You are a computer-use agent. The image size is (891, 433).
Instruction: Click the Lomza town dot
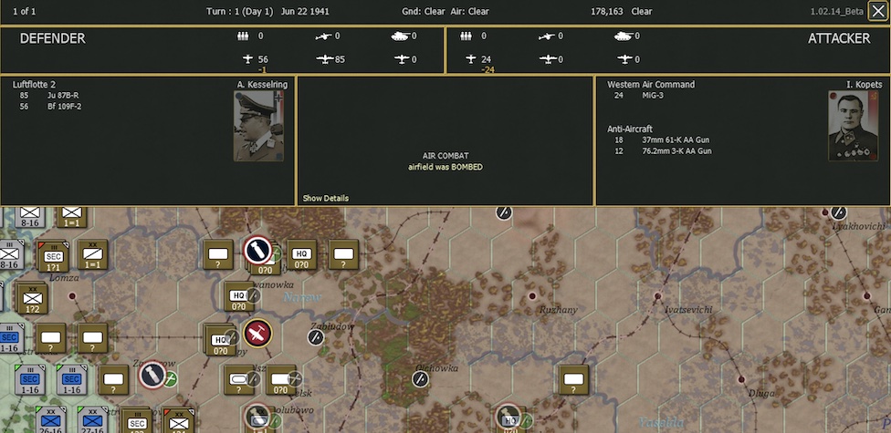click(x=71, y=295)
